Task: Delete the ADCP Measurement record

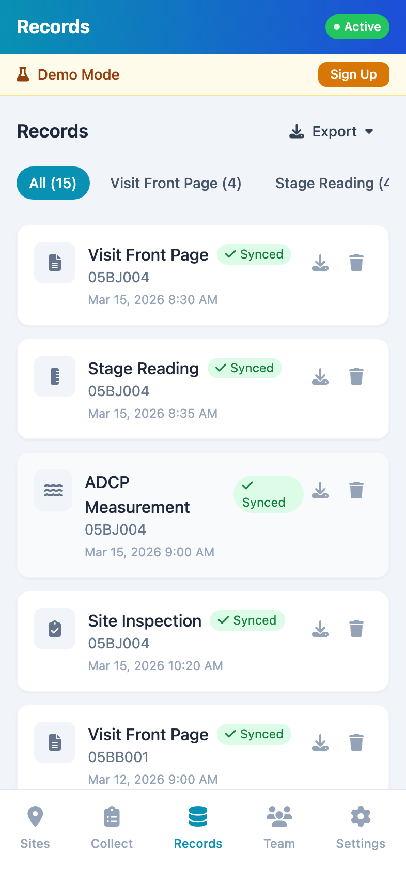Action: [x=356, y=491]
